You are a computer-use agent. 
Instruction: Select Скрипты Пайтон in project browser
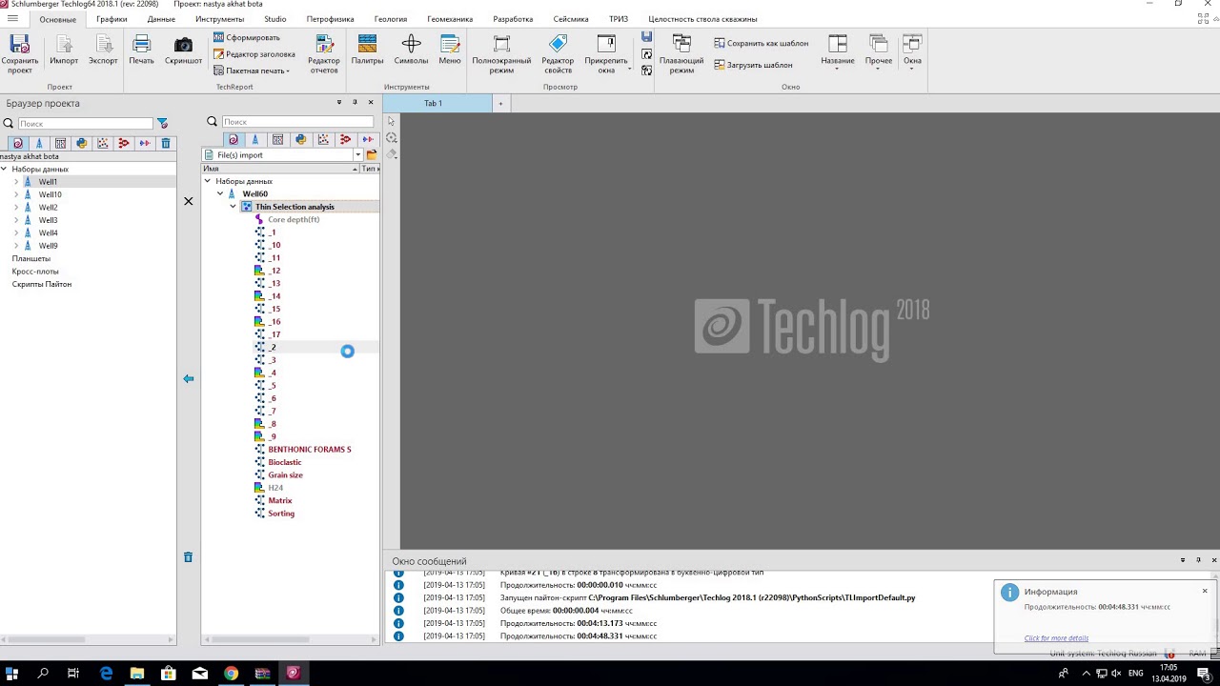(x=41, y=284)
